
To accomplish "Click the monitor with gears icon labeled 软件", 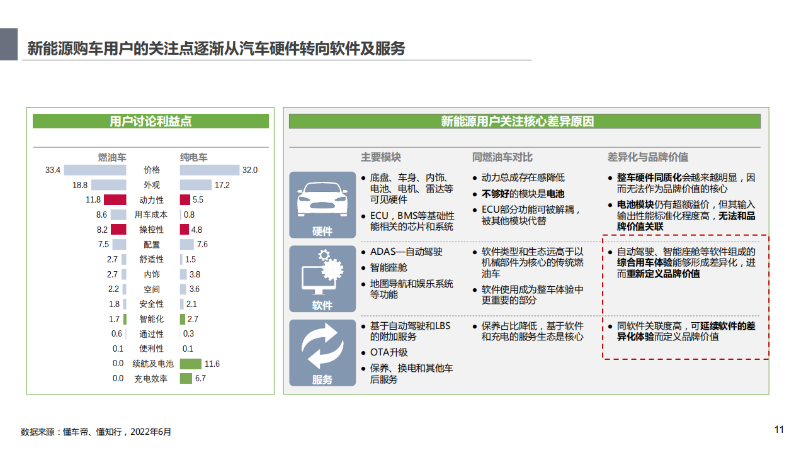I will click(x=322, y=279).
